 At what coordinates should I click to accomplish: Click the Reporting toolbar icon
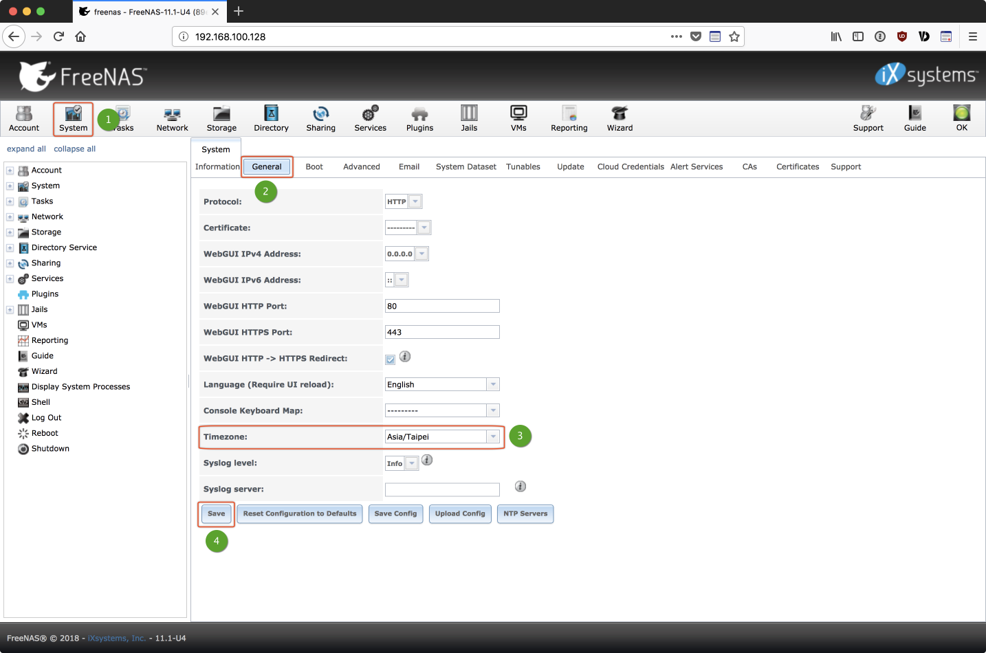tap(569, 118)
